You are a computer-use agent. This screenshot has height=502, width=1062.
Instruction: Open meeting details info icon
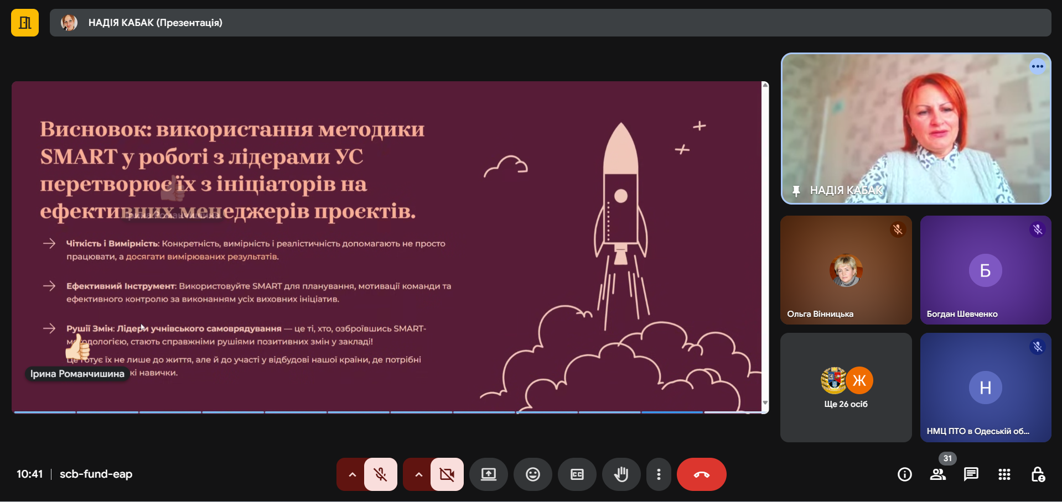905,474
